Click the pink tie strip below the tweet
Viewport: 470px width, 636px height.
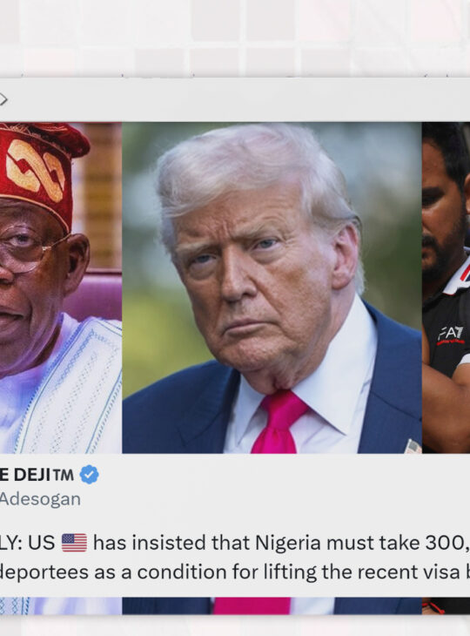[252, 606]
